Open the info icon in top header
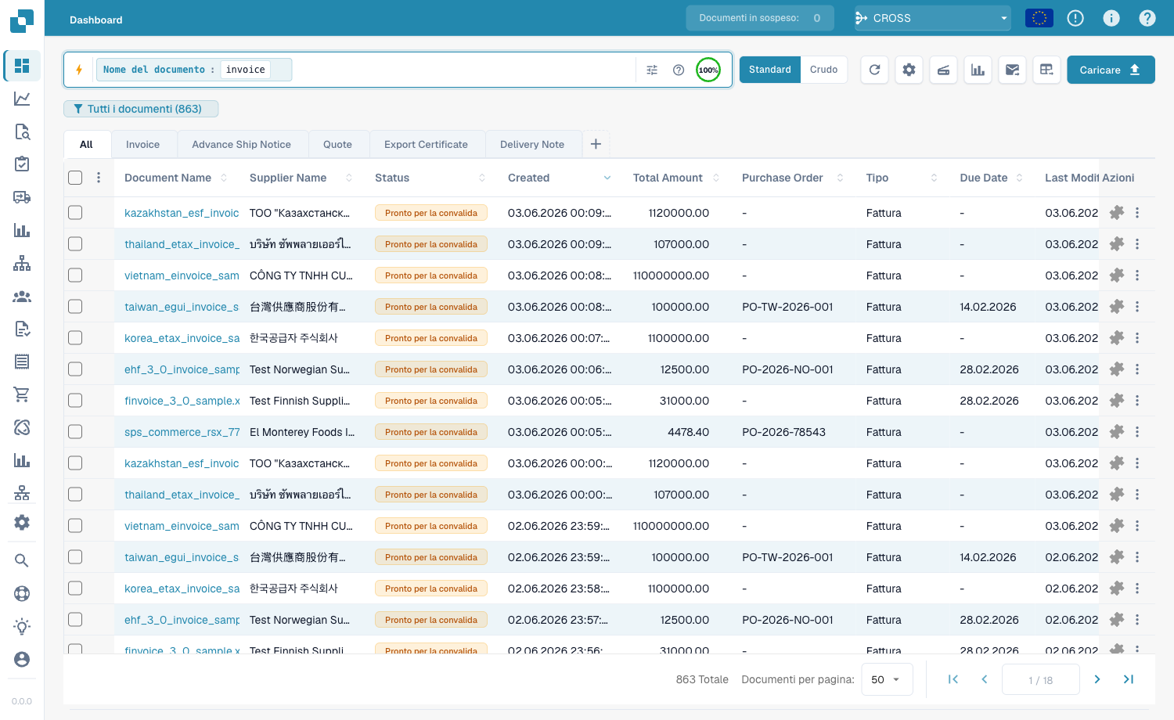 click(x=1111, y=18)
